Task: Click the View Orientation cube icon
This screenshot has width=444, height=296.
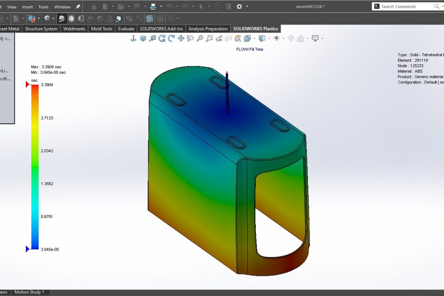Action: point(247,38)
